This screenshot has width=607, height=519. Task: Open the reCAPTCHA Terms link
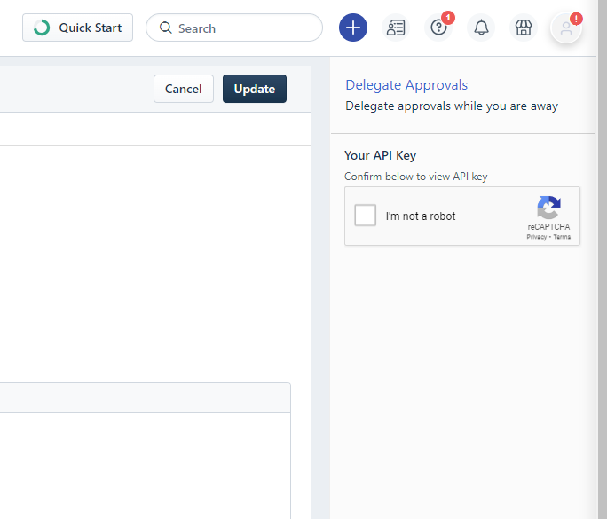(x=562, y=238)
